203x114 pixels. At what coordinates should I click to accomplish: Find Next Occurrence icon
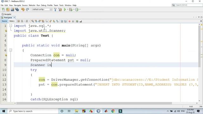[39, 21]
